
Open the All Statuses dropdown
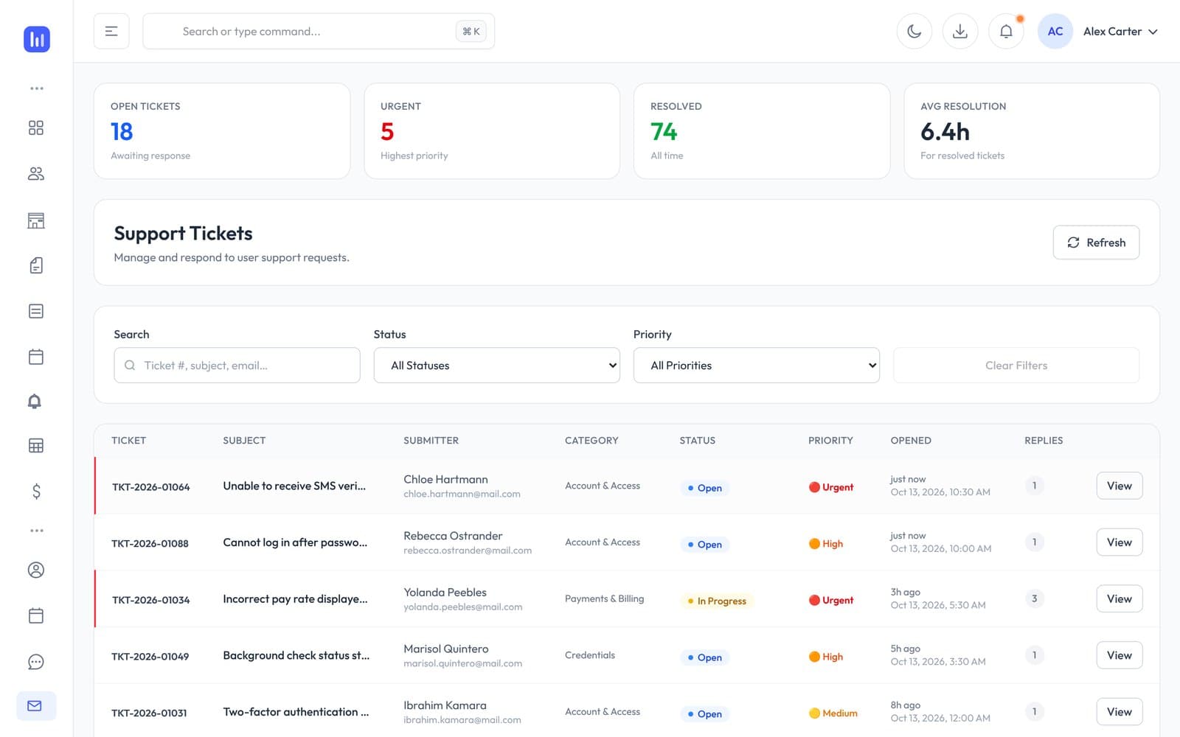click(497, 366)
